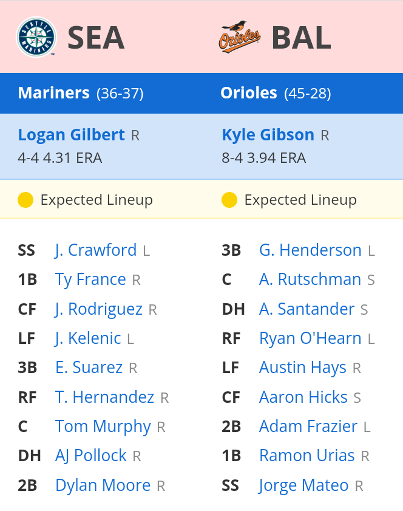This screenshot has width=403, height=511.
Task: Click the Mariners yellow expected lineup dot
Action: coord(25,200)
